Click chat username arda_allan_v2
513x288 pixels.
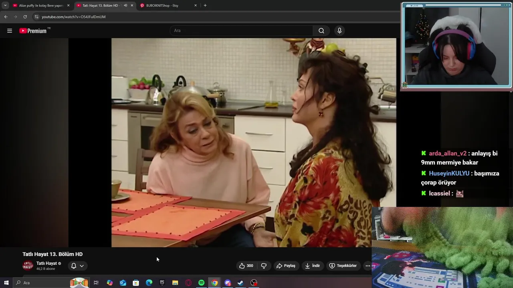(x=448, y=154)
